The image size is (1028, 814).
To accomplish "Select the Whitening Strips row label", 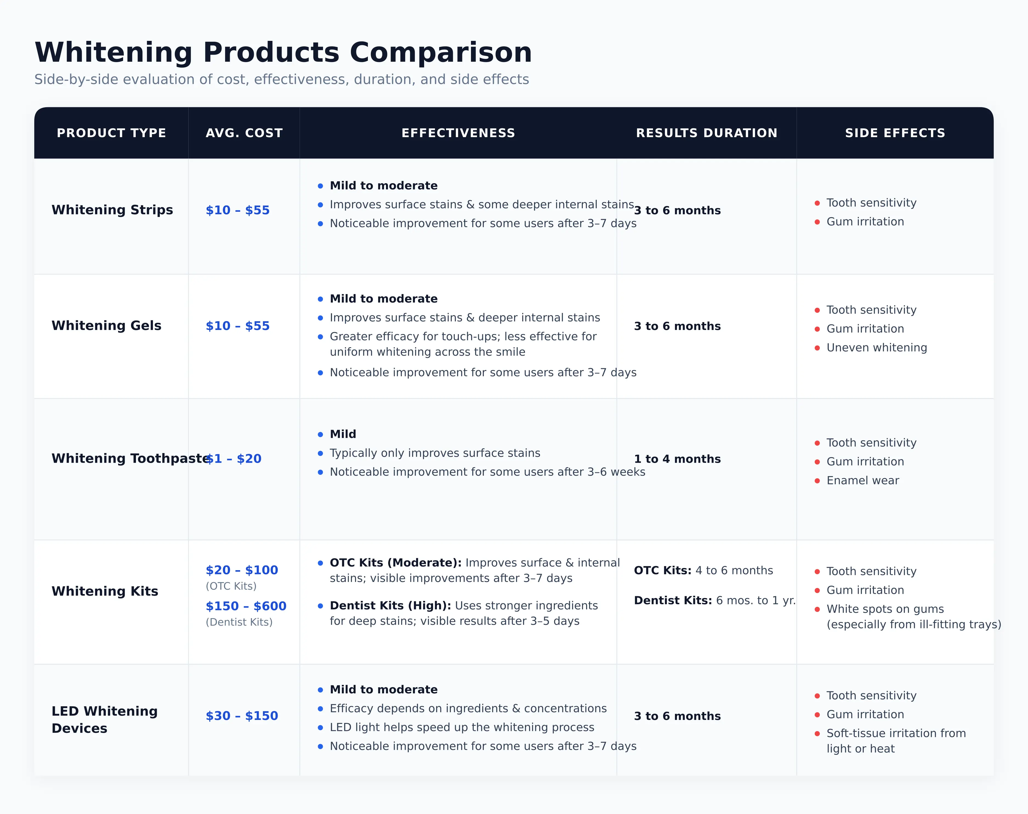I will pos(112,210).
